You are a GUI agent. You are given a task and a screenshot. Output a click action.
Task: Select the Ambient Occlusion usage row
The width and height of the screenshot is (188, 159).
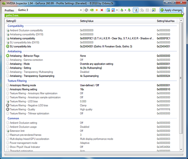click(x=92, y=127)
